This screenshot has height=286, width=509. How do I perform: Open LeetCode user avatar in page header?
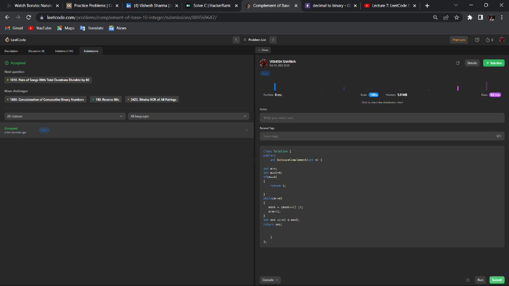(x=502, y=40)
